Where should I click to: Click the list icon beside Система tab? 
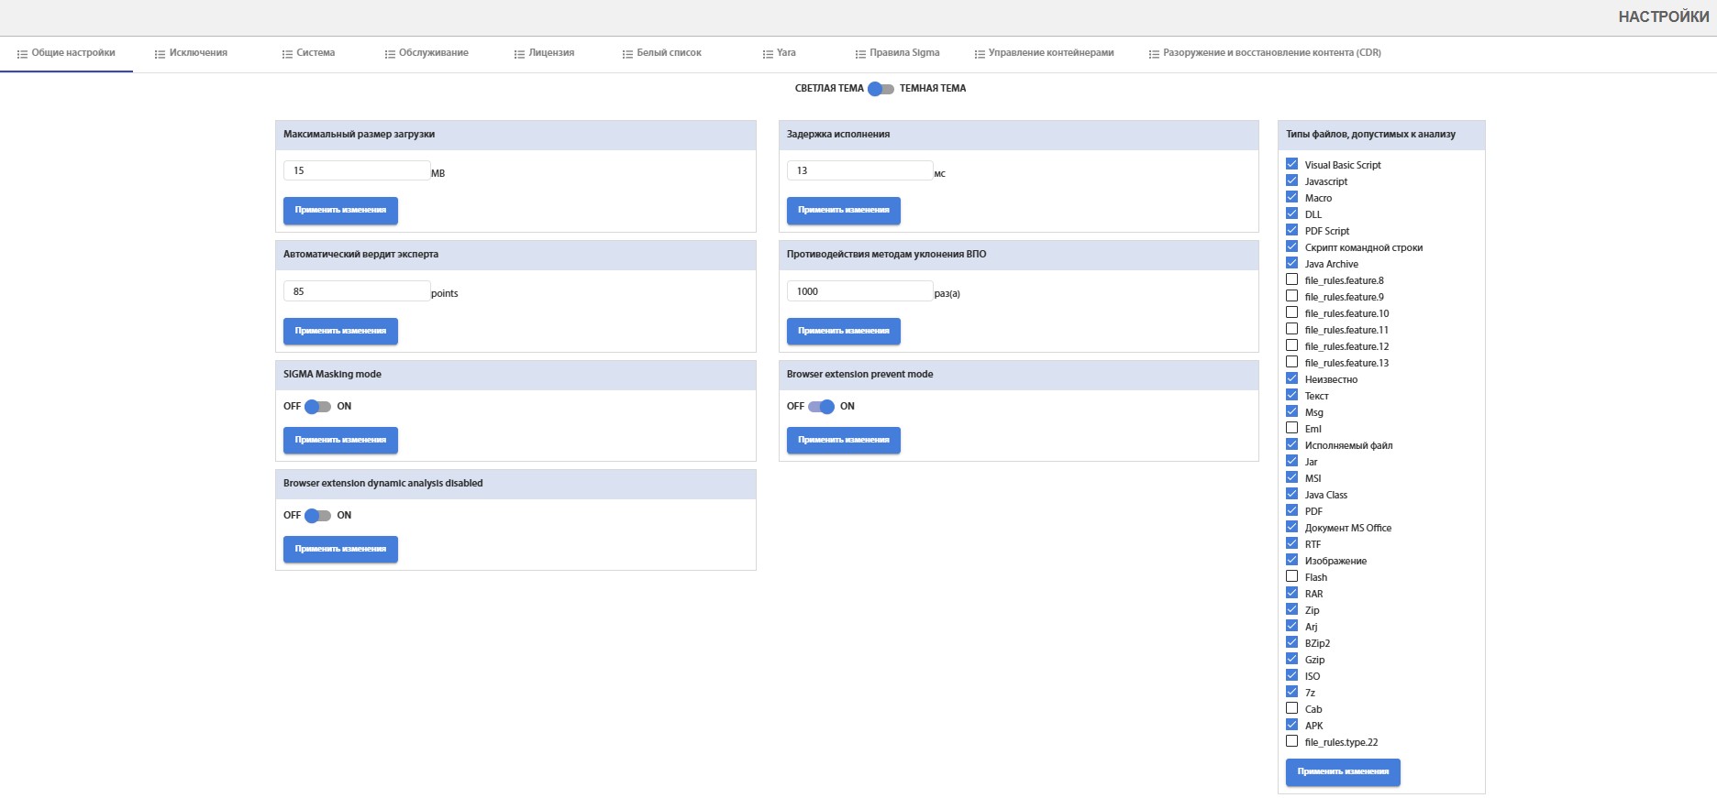point(287,54)
